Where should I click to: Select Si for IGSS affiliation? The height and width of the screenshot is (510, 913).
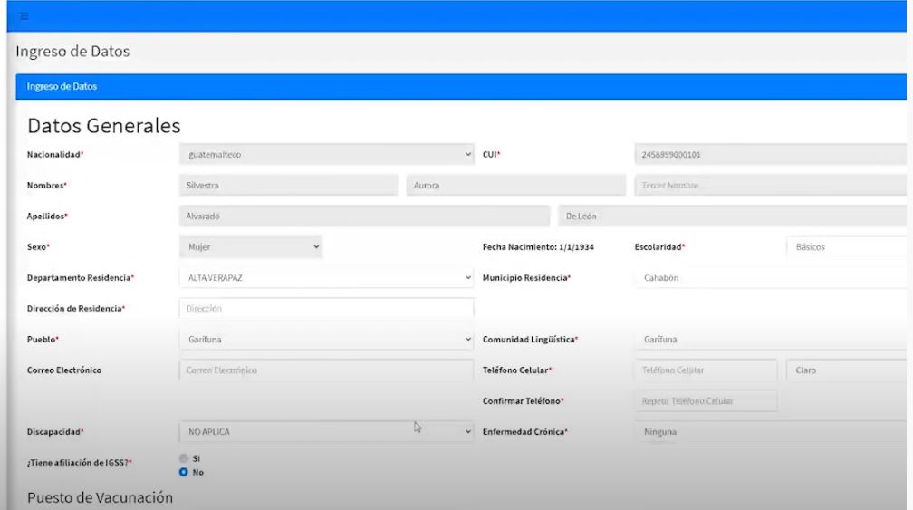point(184,458)
